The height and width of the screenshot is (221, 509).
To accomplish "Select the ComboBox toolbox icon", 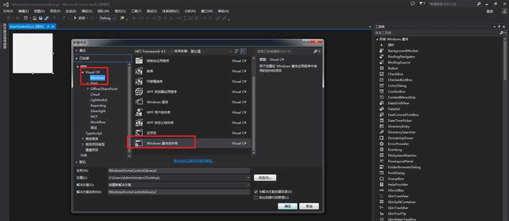I will point(382,92).
